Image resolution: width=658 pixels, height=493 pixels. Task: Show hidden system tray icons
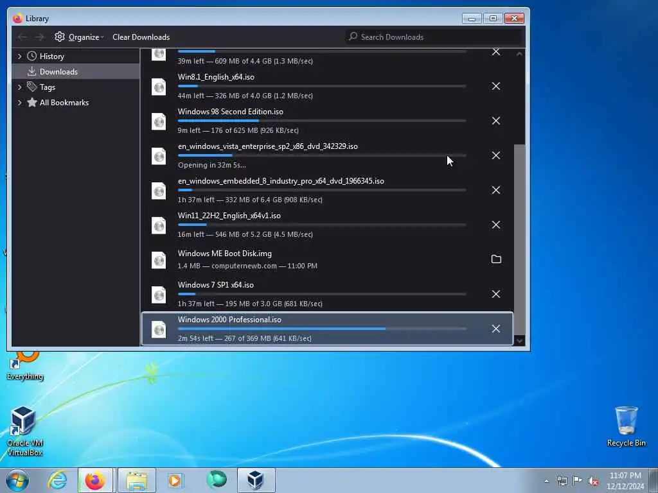pyautogui.click(x=546, y=481)
